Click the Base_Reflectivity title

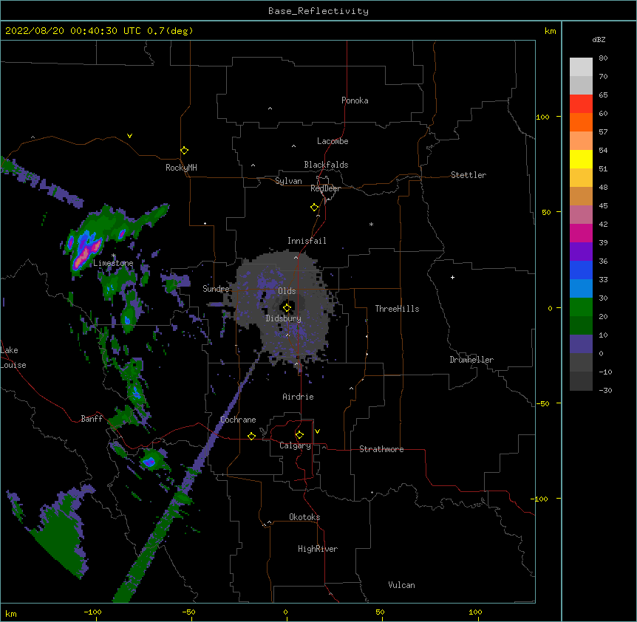(318, 11)
